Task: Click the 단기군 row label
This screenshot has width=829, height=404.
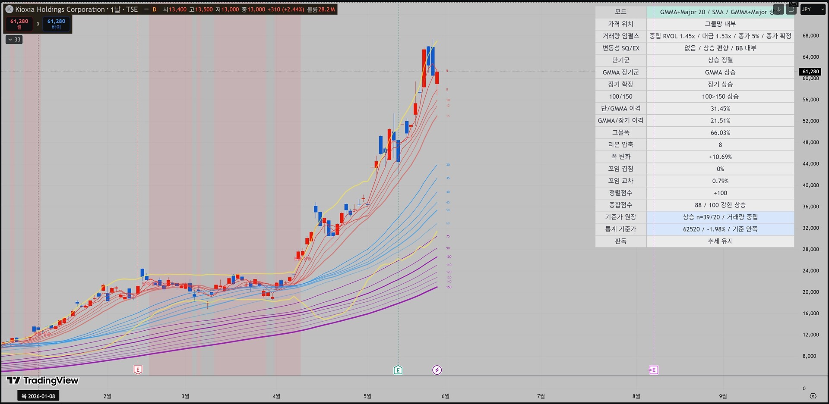Action: (620, 60)
